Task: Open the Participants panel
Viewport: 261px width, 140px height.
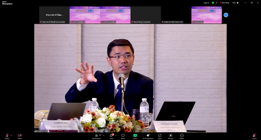Action: 97,135
